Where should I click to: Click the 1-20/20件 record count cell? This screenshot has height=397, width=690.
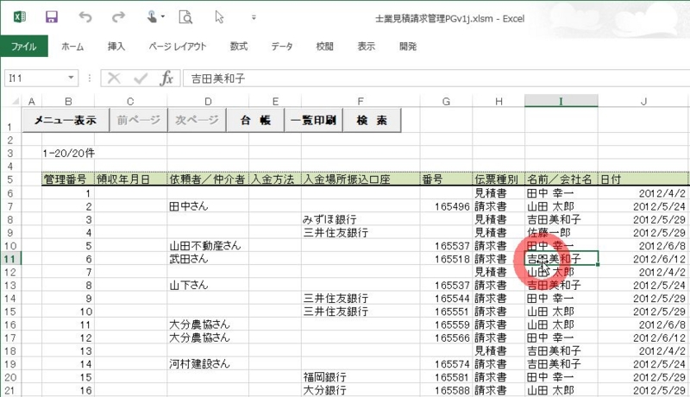69,153
